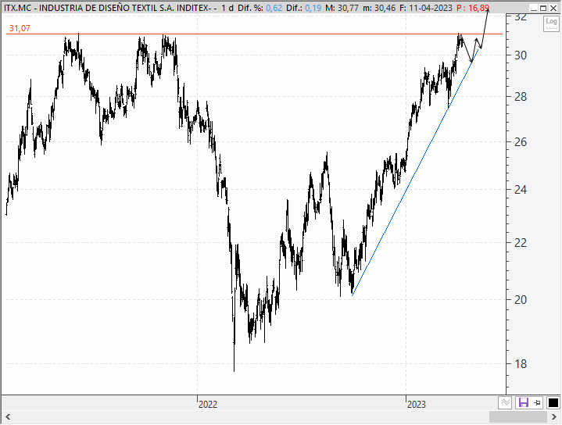Maximize the ITX.MC chart window
The width and height of the screenshot is (562, 425).
pos(543,8)
